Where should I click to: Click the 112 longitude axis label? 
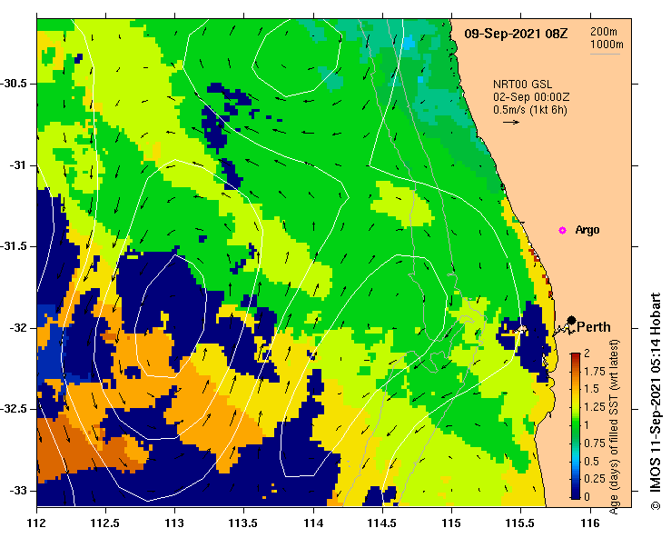coord(36,523)
